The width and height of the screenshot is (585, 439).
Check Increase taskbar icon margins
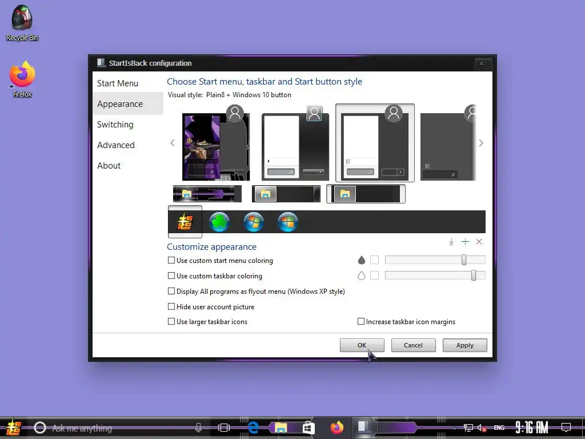361,321
